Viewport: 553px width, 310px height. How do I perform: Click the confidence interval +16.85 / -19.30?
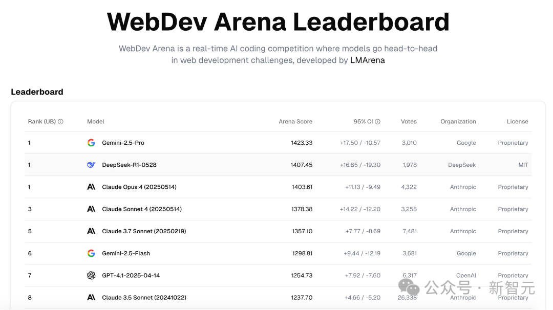[x=360, y=165]
